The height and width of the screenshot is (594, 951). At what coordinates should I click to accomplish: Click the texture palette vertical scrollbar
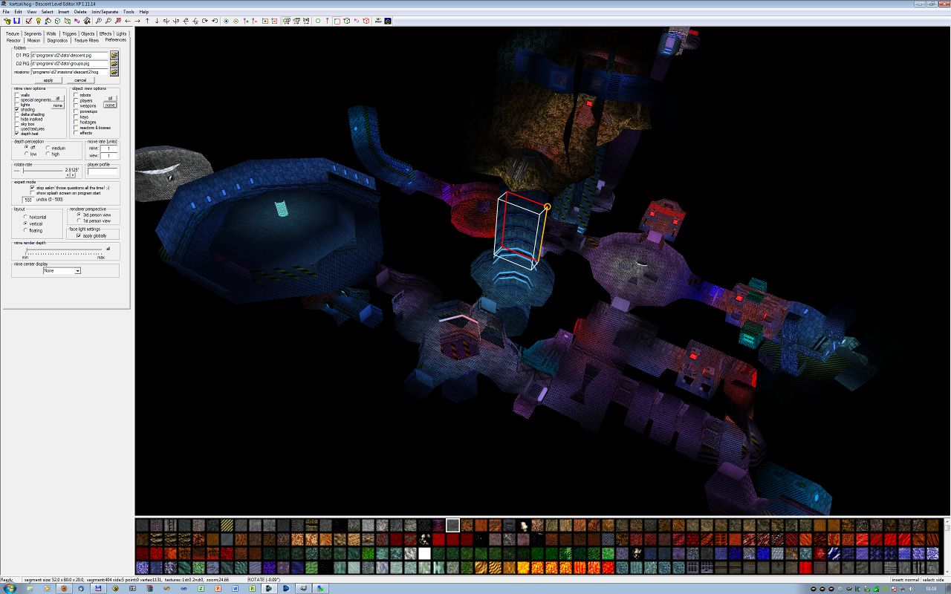947,546
